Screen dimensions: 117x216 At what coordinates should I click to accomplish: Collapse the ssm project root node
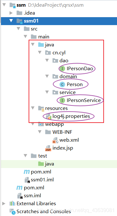(x=4, y=5)
